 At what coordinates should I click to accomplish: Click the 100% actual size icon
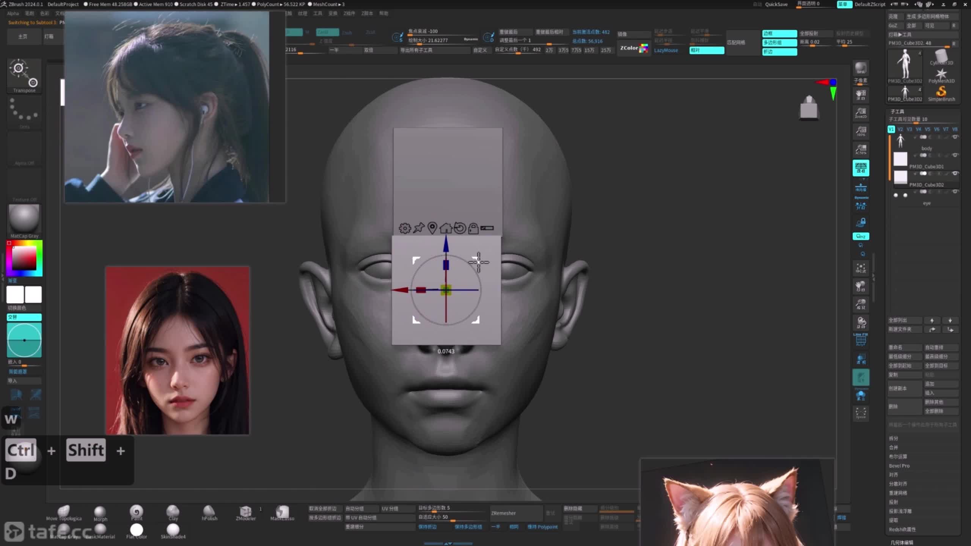point(861,131)
